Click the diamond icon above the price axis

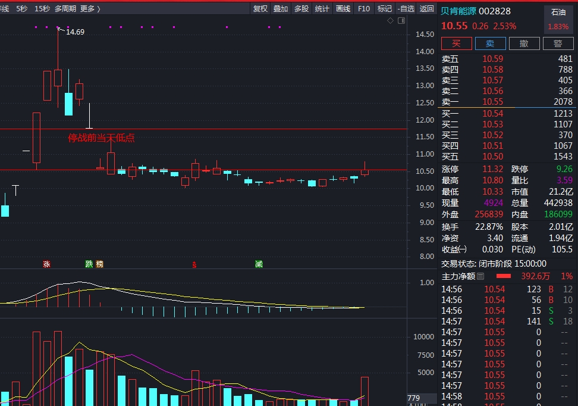[390, 21]
